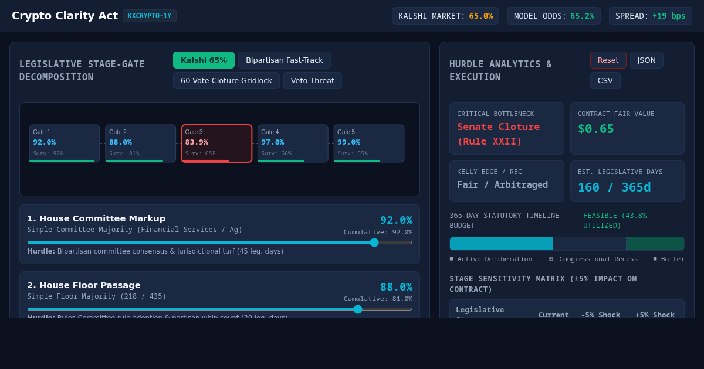The width and height of the screenshot is (704, 369).
Task: Click the Congressional Recess legend entry
Action: click(x=593, y=259)
